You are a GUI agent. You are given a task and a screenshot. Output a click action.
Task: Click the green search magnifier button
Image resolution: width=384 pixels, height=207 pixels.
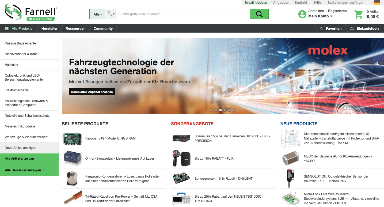click(259, 14)
